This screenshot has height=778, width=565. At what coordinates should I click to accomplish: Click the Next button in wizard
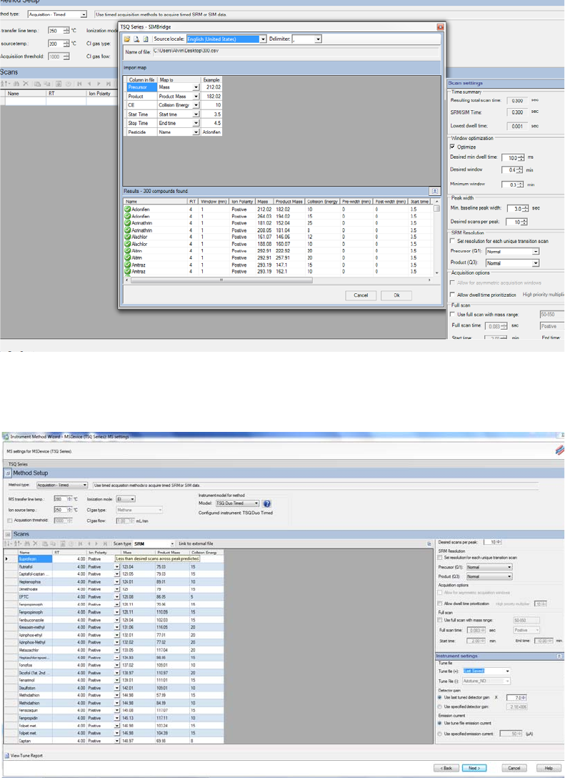474,768
